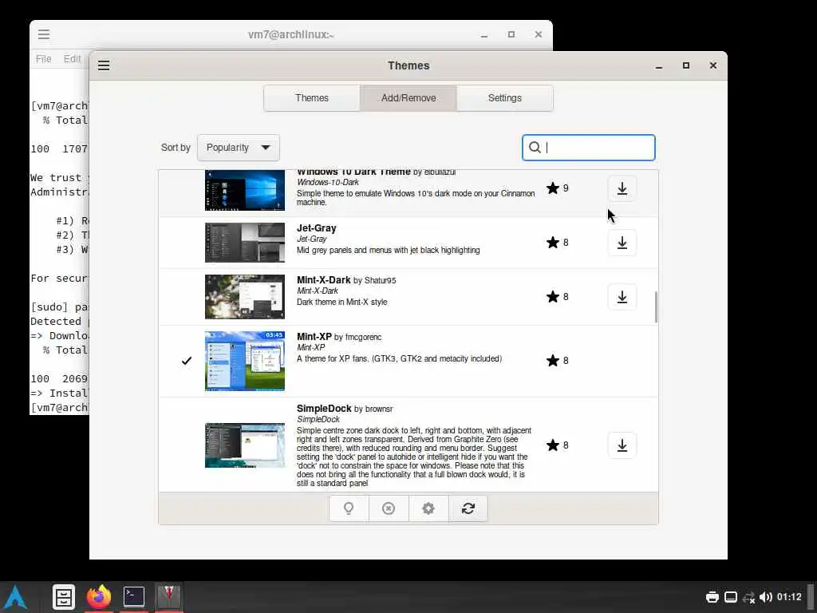817x613 pixels.
Task: Open the Mint-X-Dark theme thumbnail
Action: click(x=245, y=297)
